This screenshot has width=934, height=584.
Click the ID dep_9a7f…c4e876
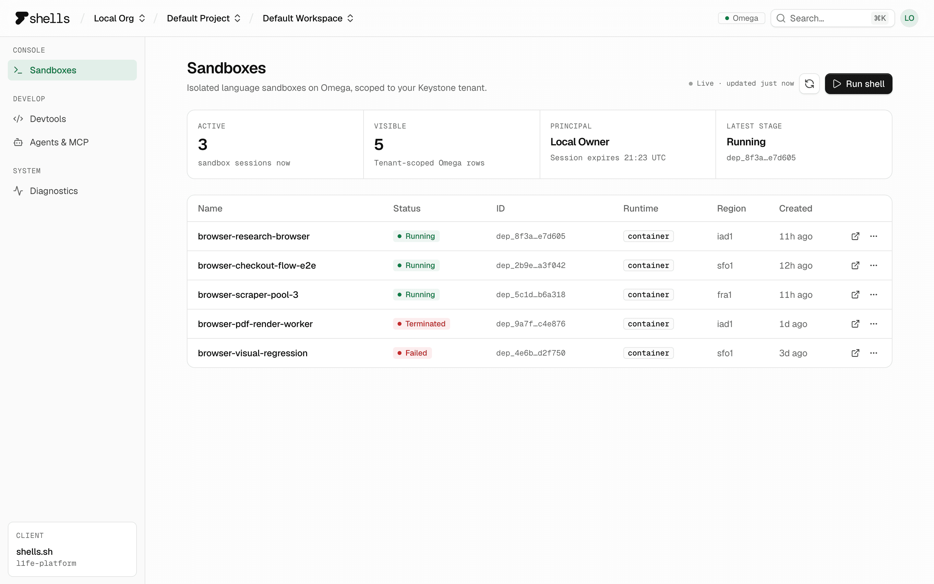click(531, 324)
